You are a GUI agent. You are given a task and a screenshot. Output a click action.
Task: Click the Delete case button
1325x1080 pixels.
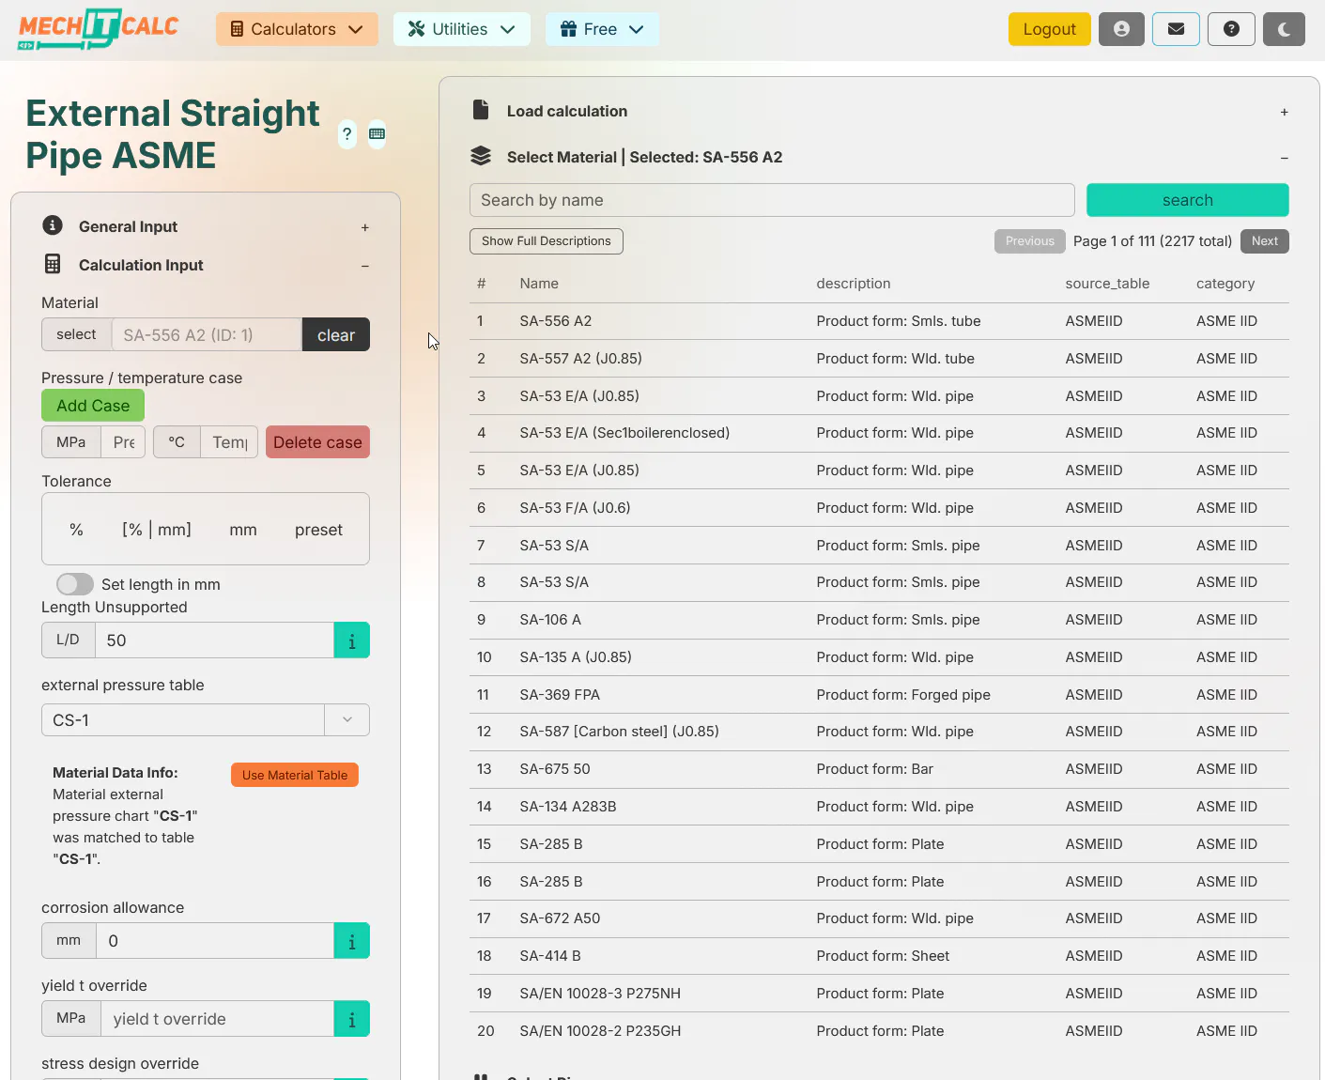point(317,442)
